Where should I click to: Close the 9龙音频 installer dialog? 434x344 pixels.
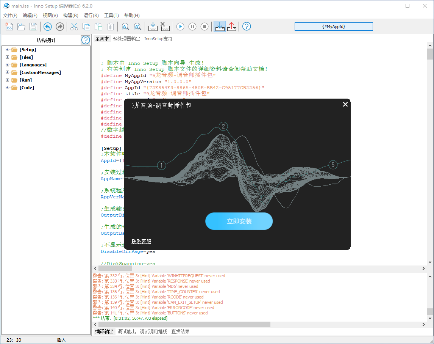[345, 104]
